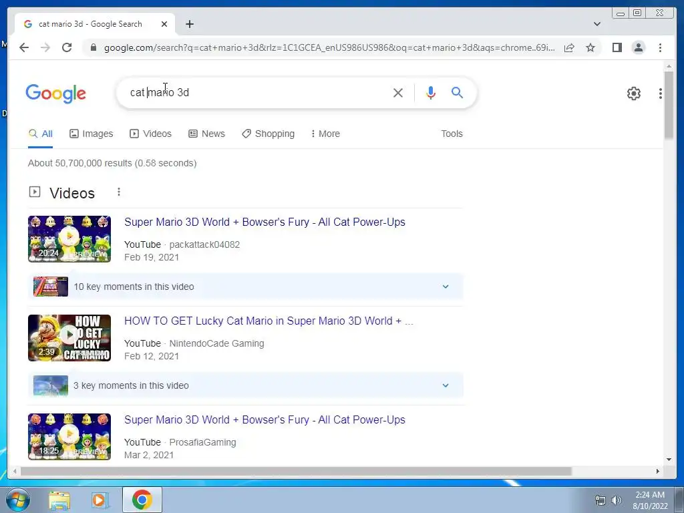The width and height of the screenshot is (684, 513).
Task: Switch to the Shopping tab
Action: [269, 134]
